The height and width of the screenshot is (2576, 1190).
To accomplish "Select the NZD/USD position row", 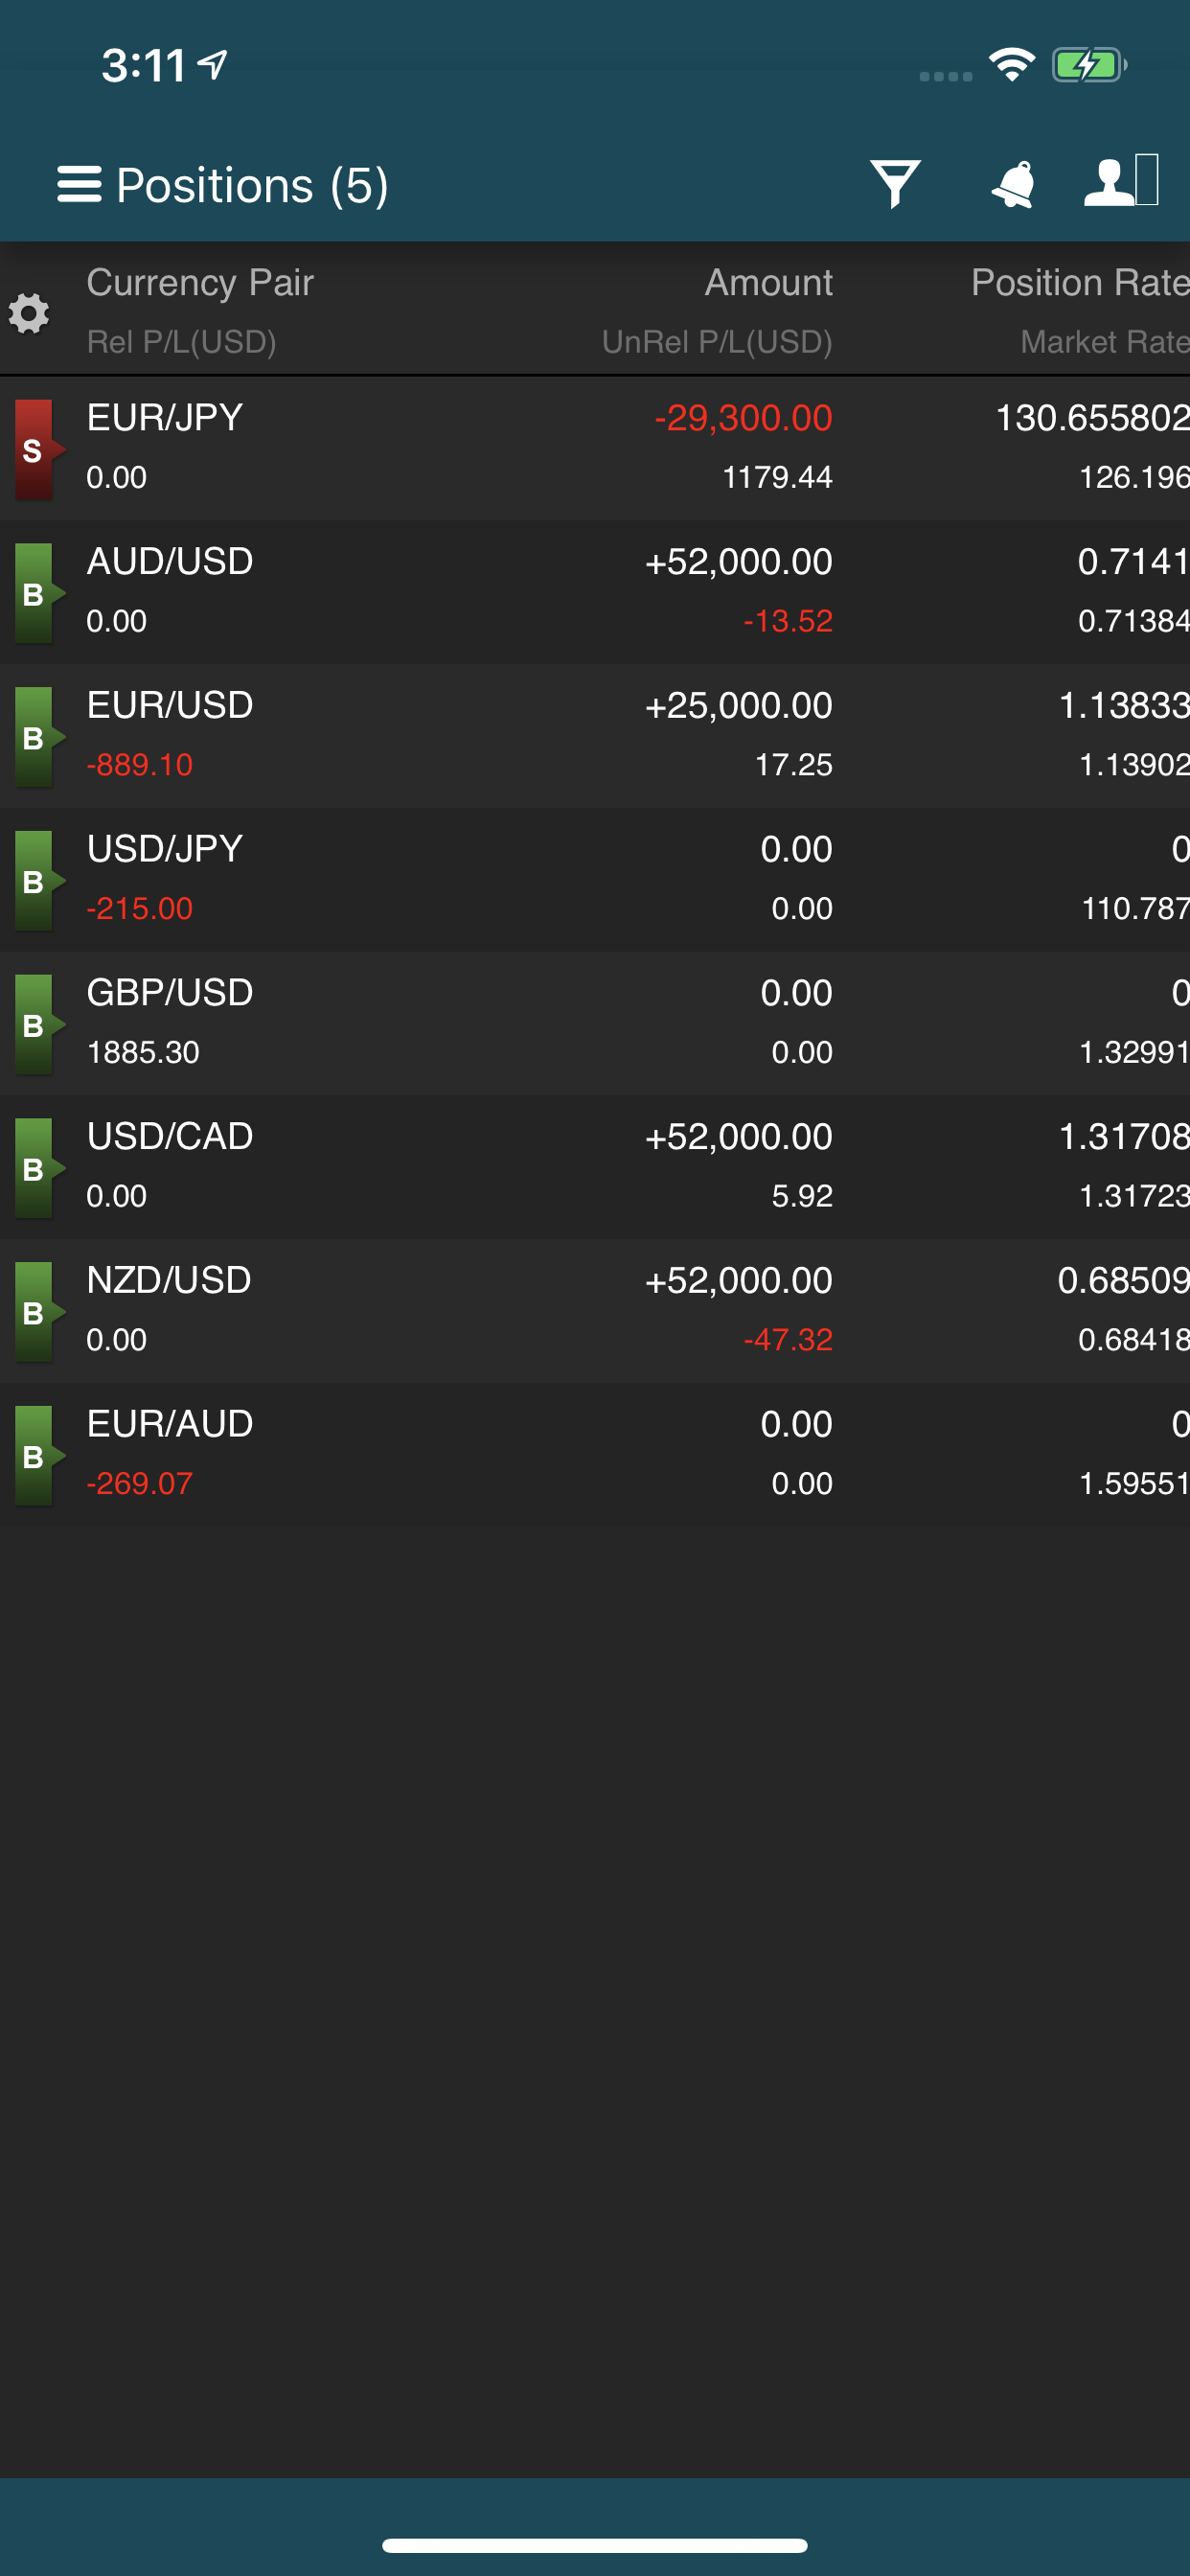I will tap(595, 1311).
